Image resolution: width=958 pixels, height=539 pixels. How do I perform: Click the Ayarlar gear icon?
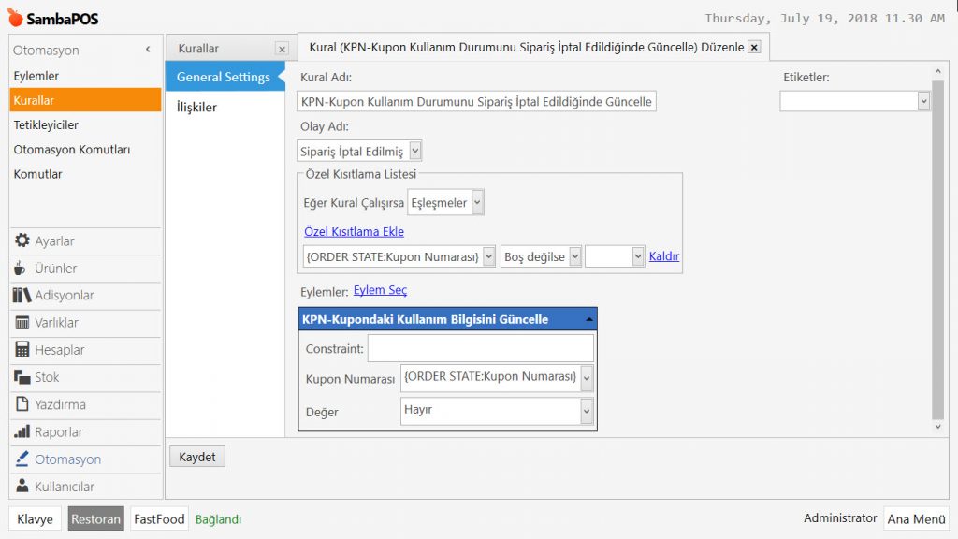pos(22,241)
